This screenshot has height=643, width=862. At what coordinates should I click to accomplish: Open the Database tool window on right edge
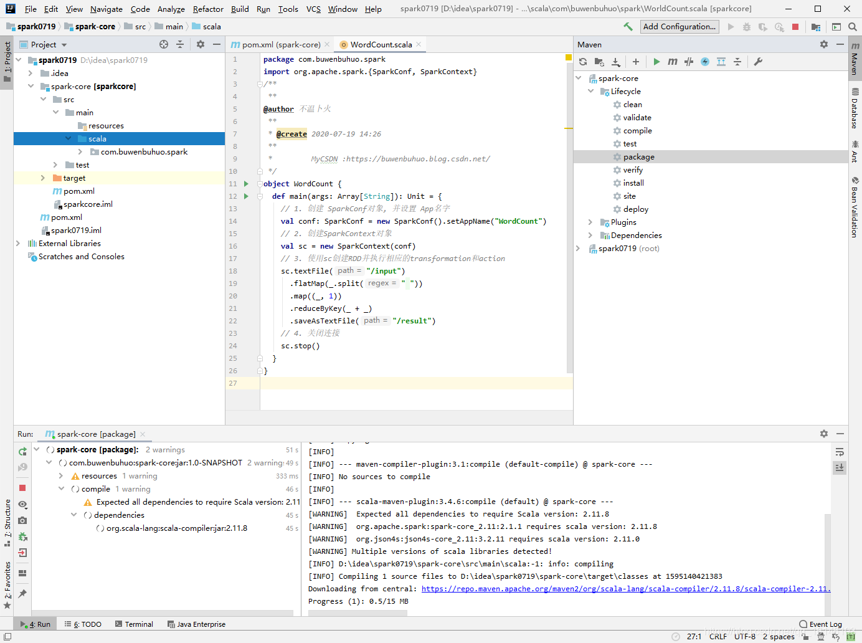855,108
